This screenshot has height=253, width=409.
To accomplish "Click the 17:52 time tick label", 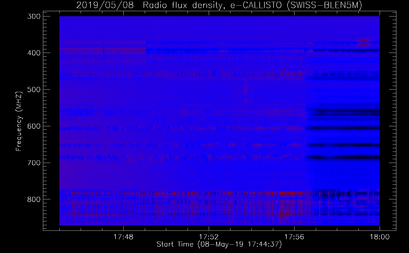I will [x=209, y=237].
